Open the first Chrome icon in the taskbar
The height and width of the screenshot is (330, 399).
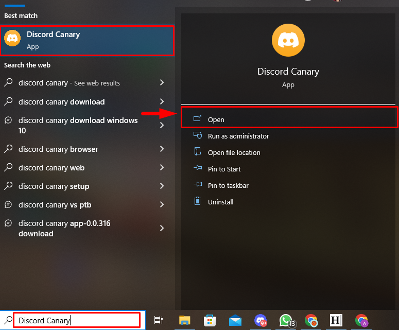point(311,320)
